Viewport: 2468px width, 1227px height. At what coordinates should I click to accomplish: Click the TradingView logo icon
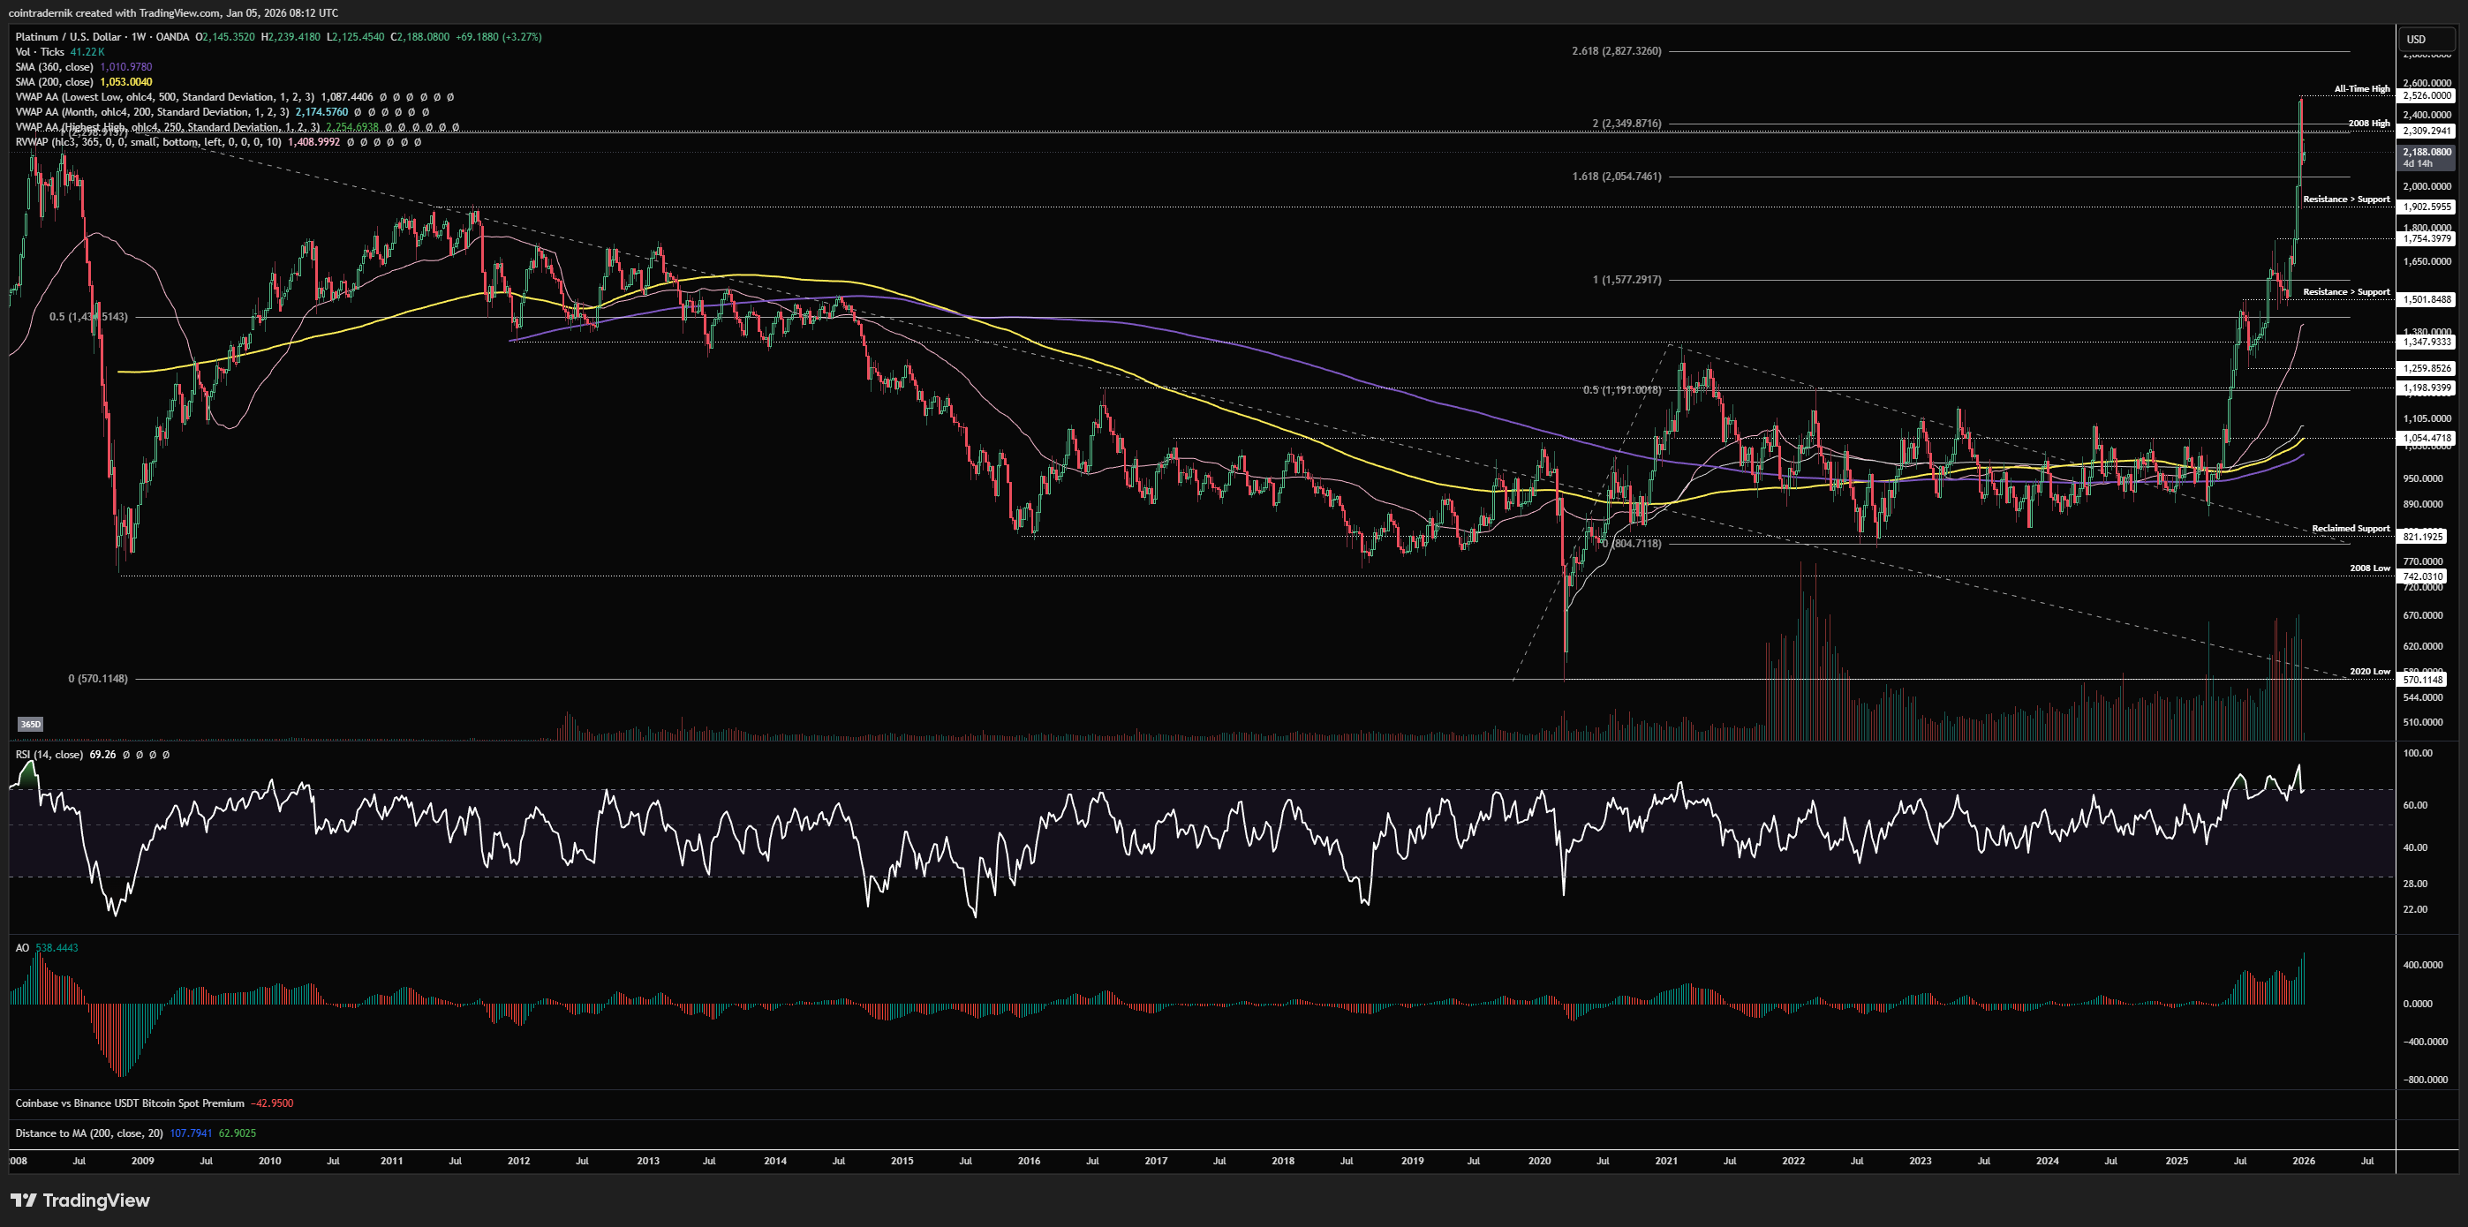(24, 1201)
